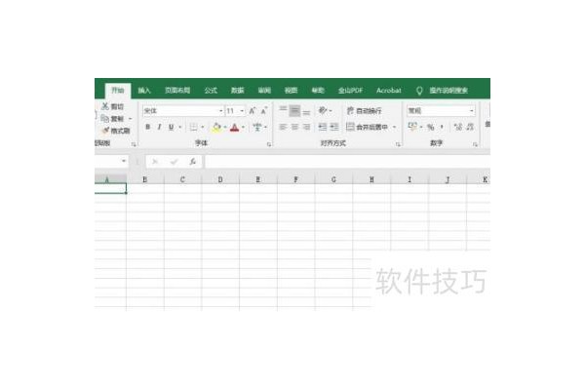Switch to the Data (数据) tab
This screenshot has height=390, width=585.
(x=237, y=91)
